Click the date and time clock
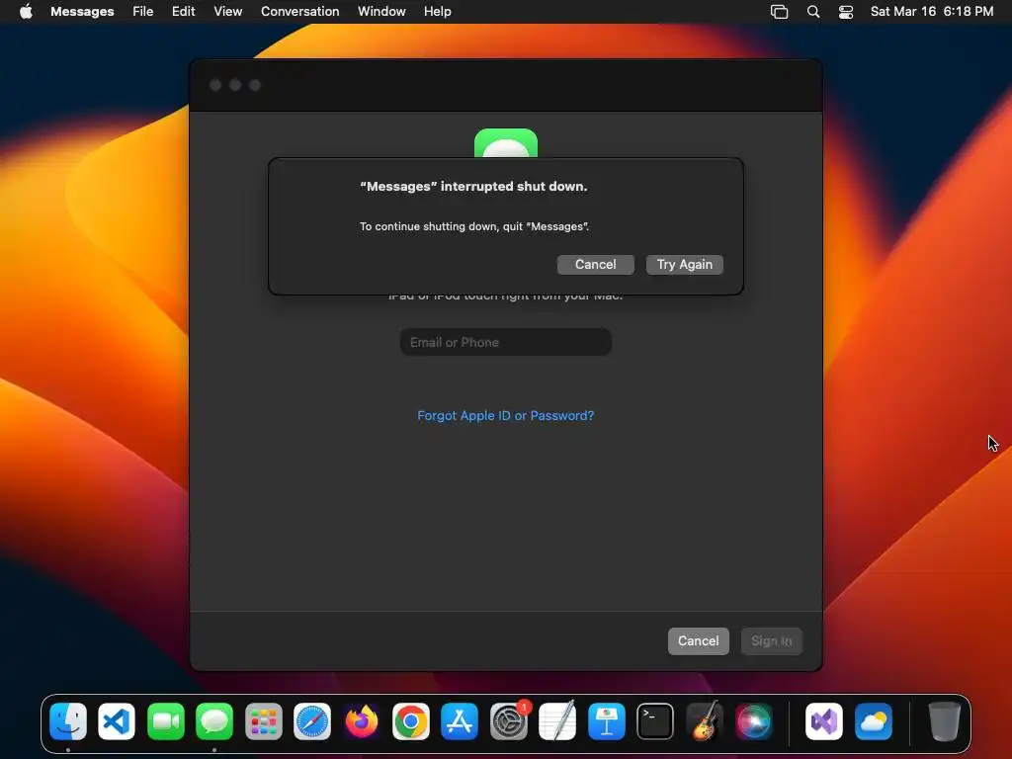Image resolution: width=1012 pixels, height=759 pixels. tap(931, 12)
